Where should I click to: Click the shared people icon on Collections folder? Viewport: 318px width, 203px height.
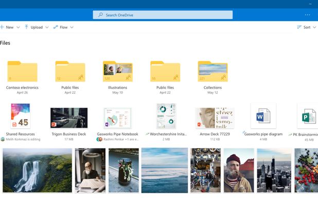pos(223,77)
